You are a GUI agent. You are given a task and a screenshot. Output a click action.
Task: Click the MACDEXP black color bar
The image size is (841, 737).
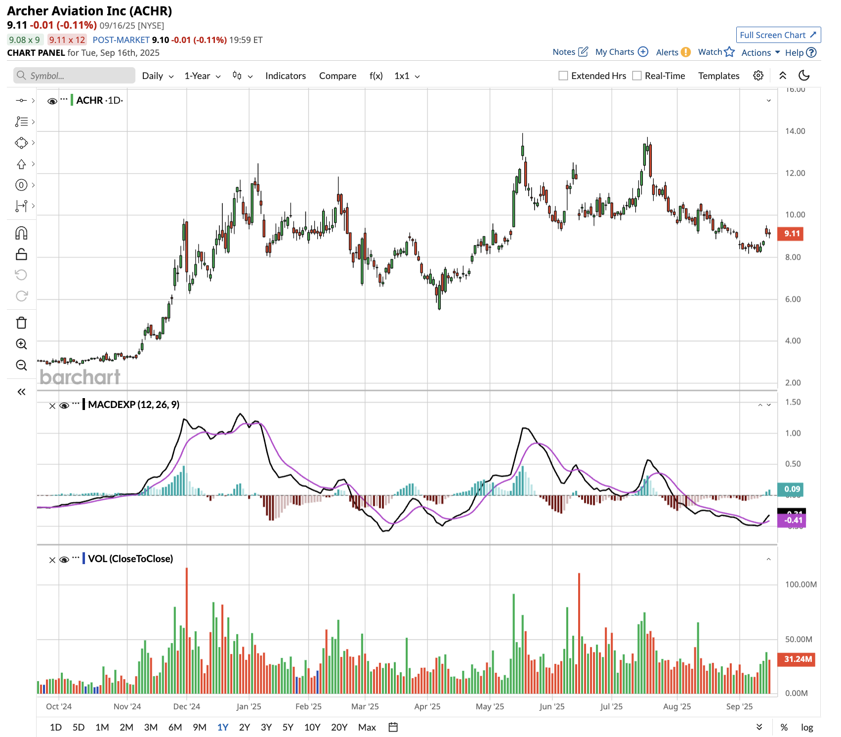pos(84,405)
